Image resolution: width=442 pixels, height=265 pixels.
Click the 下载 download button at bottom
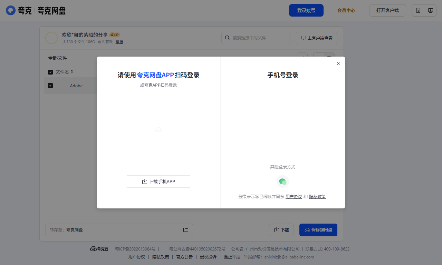(x=281, y=230)
